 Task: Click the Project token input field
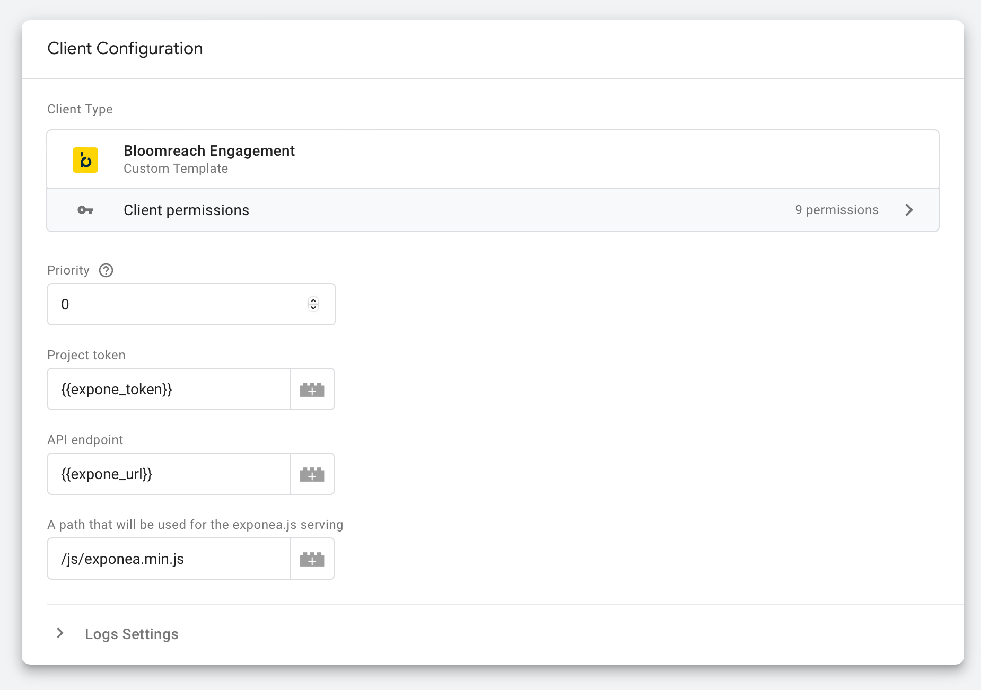coord(169,389)
